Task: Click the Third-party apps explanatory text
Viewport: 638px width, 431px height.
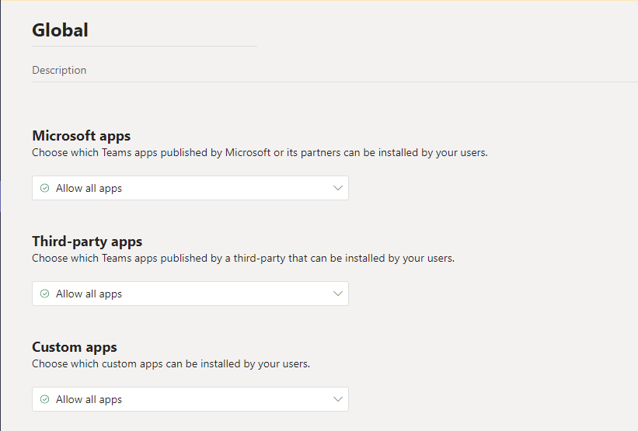Action: (x=243, y=259)
